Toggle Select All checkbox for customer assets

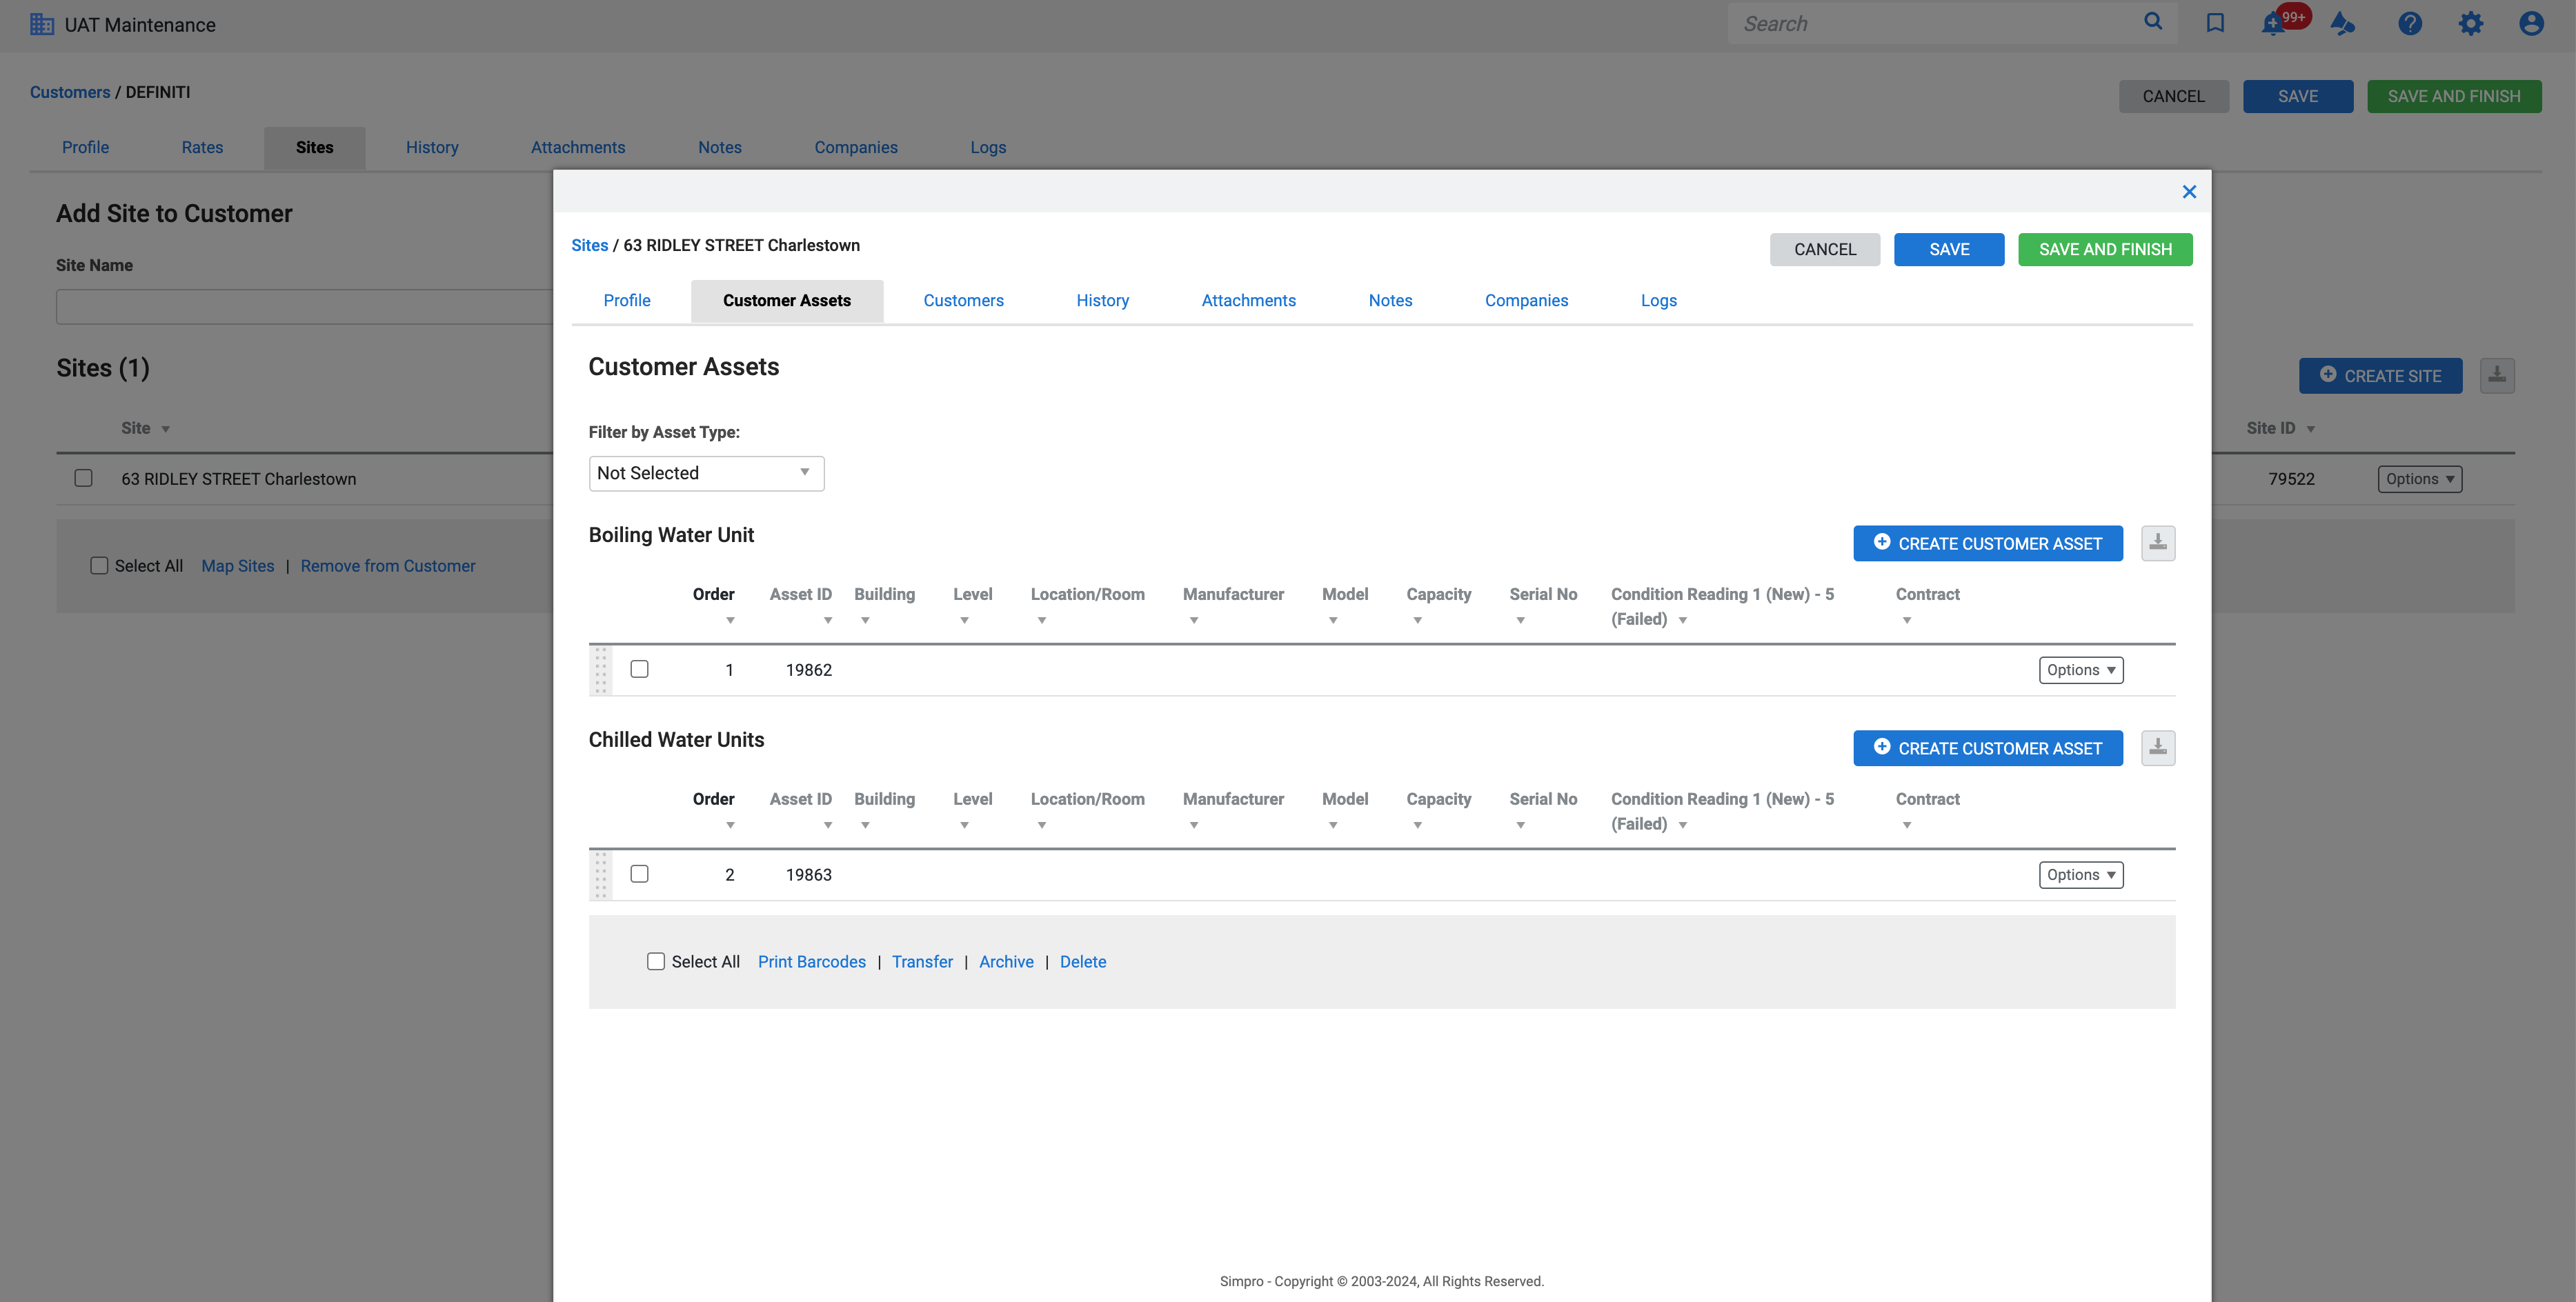pos(656,961)
